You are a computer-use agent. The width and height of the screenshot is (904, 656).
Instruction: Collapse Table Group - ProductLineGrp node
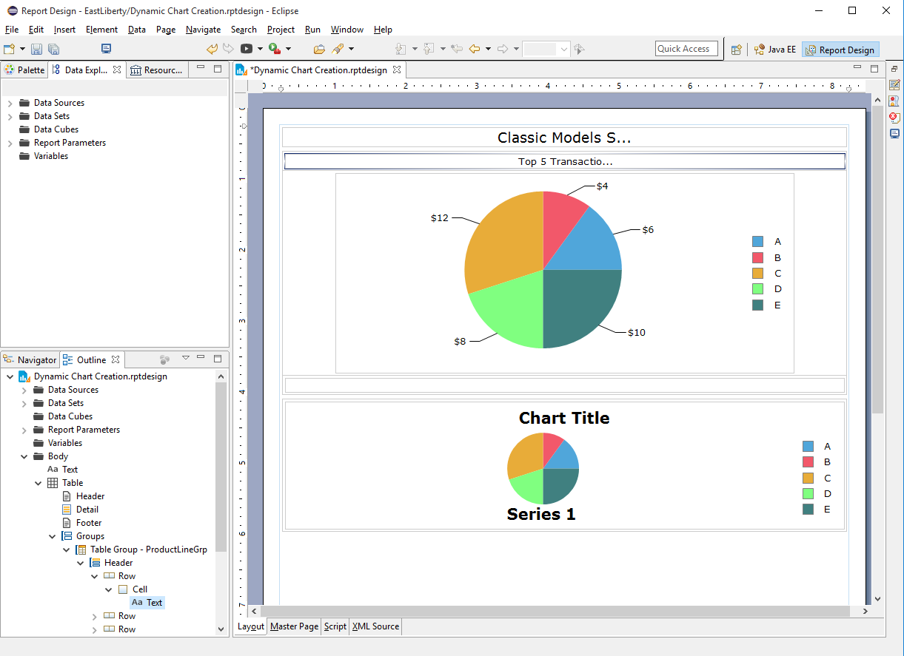point(67,550)
